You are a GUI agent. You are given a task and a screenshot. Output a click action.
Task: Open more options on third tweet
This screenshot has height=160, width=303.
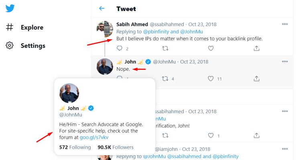(285, 111)
